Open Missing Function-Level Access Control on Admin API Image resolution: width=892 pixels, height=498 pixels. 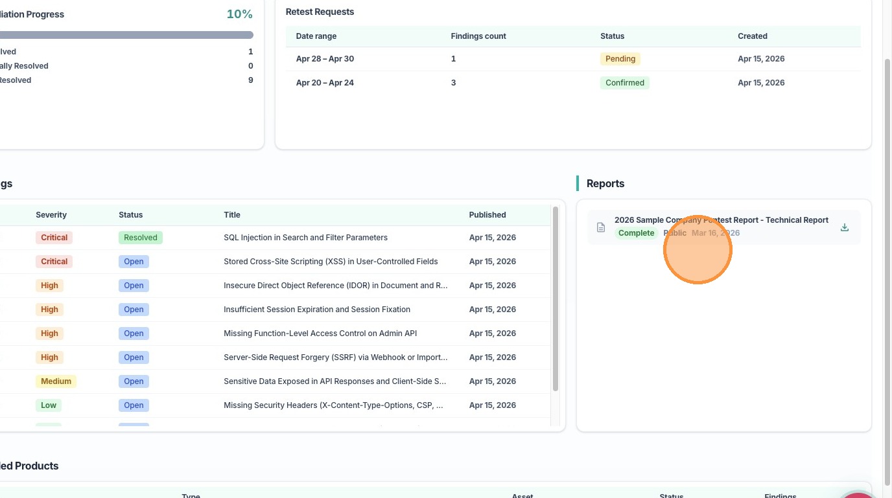320,334
